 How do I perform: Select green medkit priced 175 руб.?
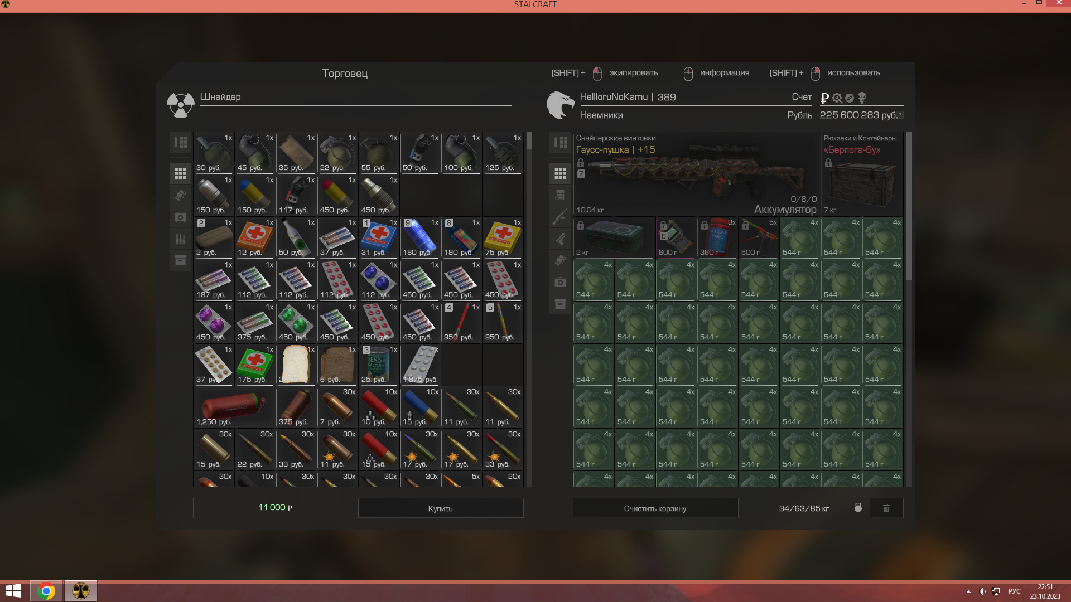pos(255,365)
